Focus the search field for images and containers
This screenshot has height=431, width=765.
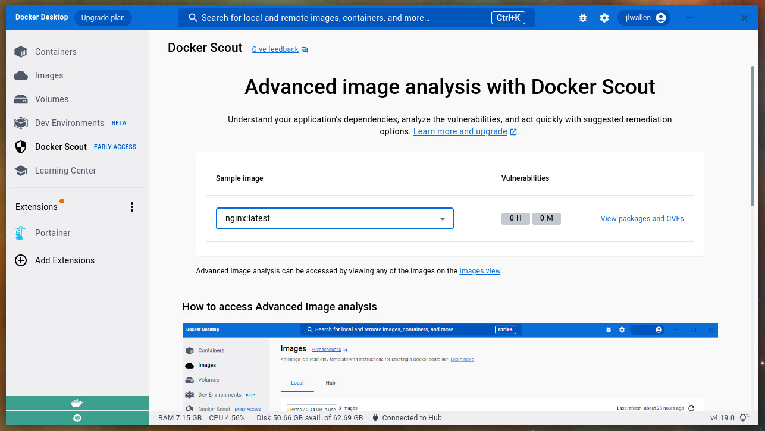[356, 18]
